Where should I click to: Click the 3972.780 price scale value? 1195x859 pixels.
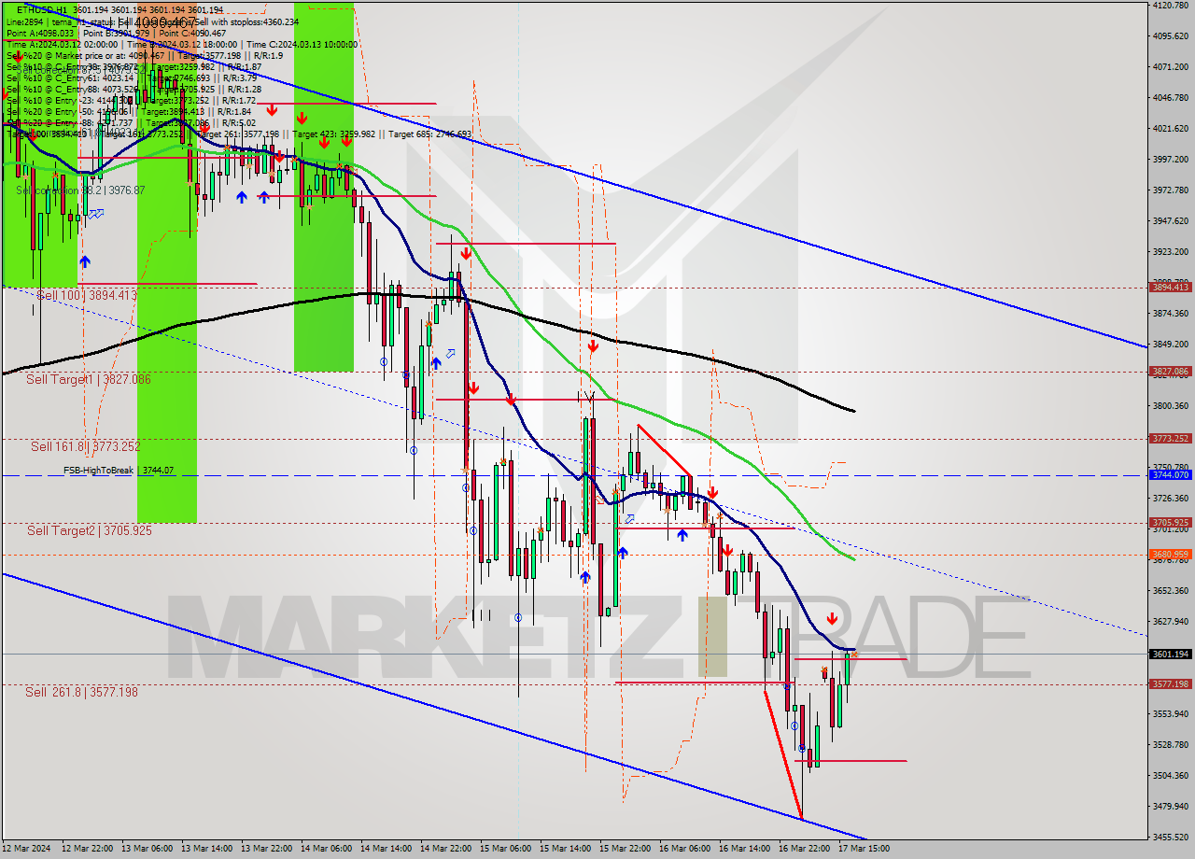tap(1170, 190)
